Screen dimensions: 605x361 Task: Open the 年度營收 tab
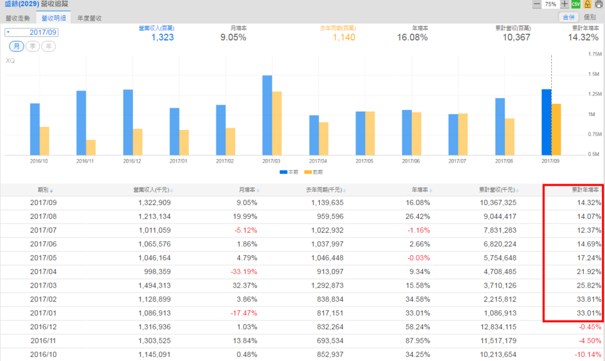pyautogui.click(x=90, y=18)
